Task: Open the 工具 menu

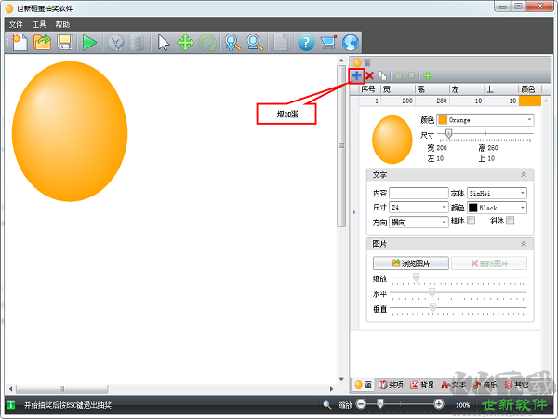Action: pyautogui.click(x=39, y=23)
